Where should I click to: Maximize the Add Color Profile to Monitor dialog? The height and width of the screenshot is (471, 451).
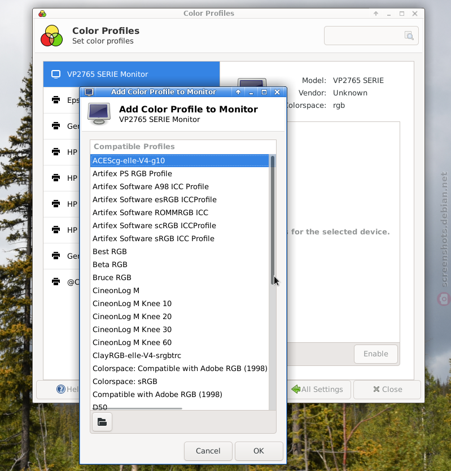pos(264,92)
